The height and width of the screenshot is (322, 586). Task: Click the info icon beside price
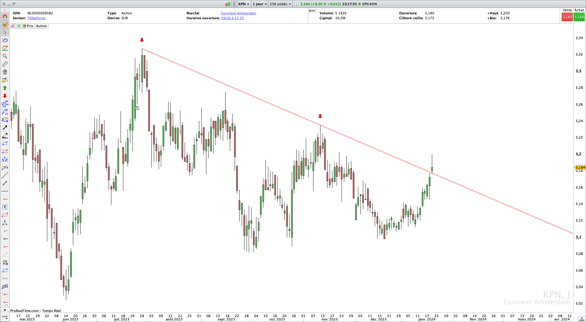pyautogui.click(x=296, y=4)
